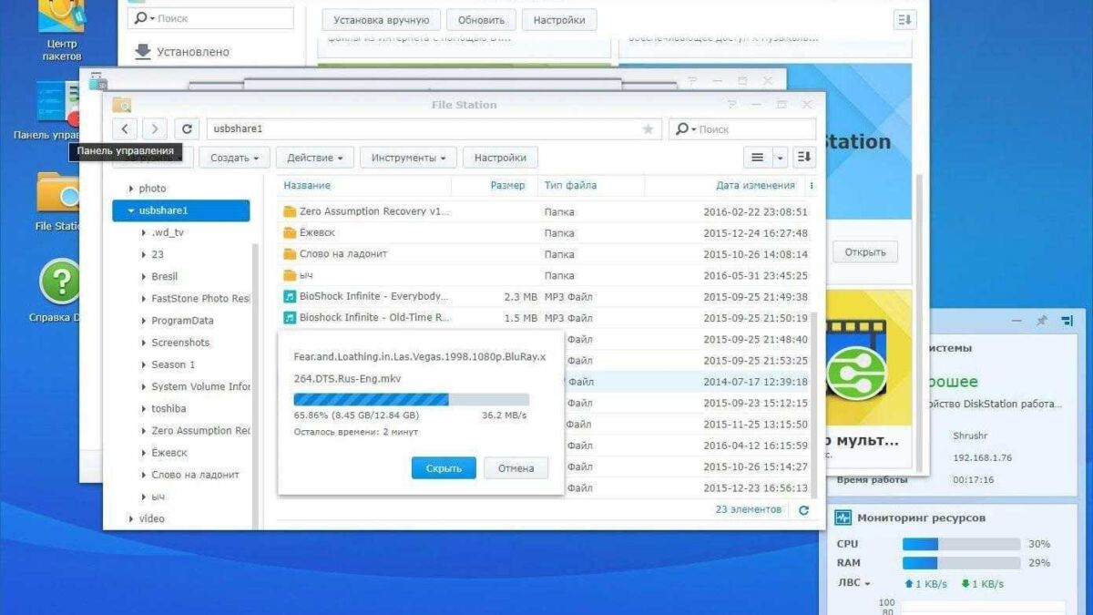
Task: Click the Package Center Поиск search field
Action: 210,18
